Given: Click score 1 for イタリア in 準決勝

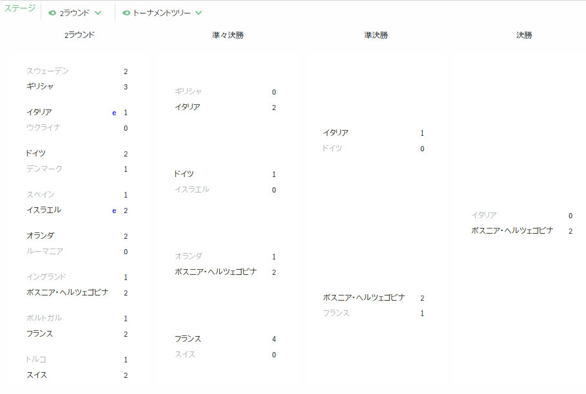Looking at the screenshot, I should (x=422, y=133).
